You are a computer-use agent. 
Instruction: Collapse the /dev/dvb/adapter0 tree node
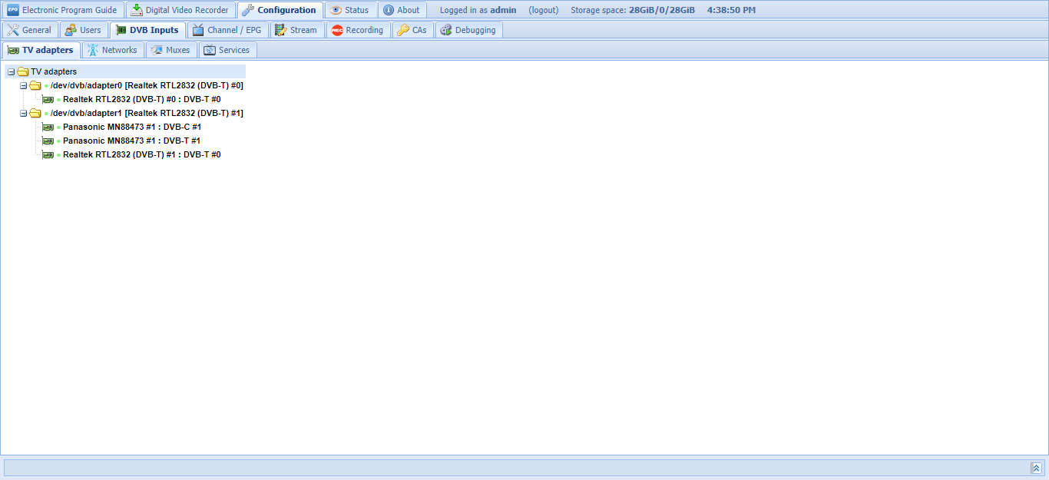(23, 85)
